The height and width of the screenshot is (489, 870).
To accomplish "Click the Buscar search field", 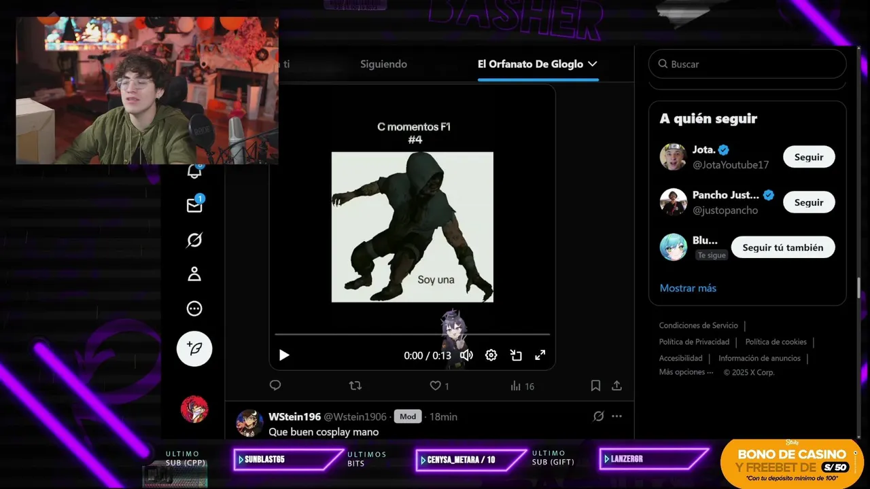I will pyautogui.click(x=747, y=64).
